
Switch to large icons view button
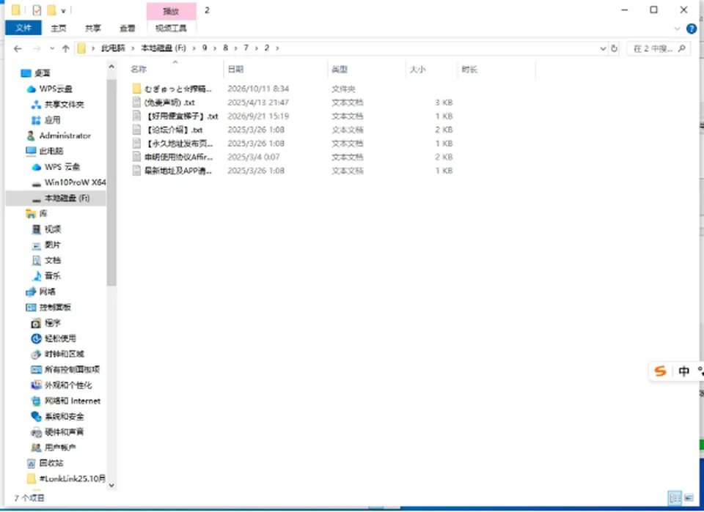click(x=689, y=497)
